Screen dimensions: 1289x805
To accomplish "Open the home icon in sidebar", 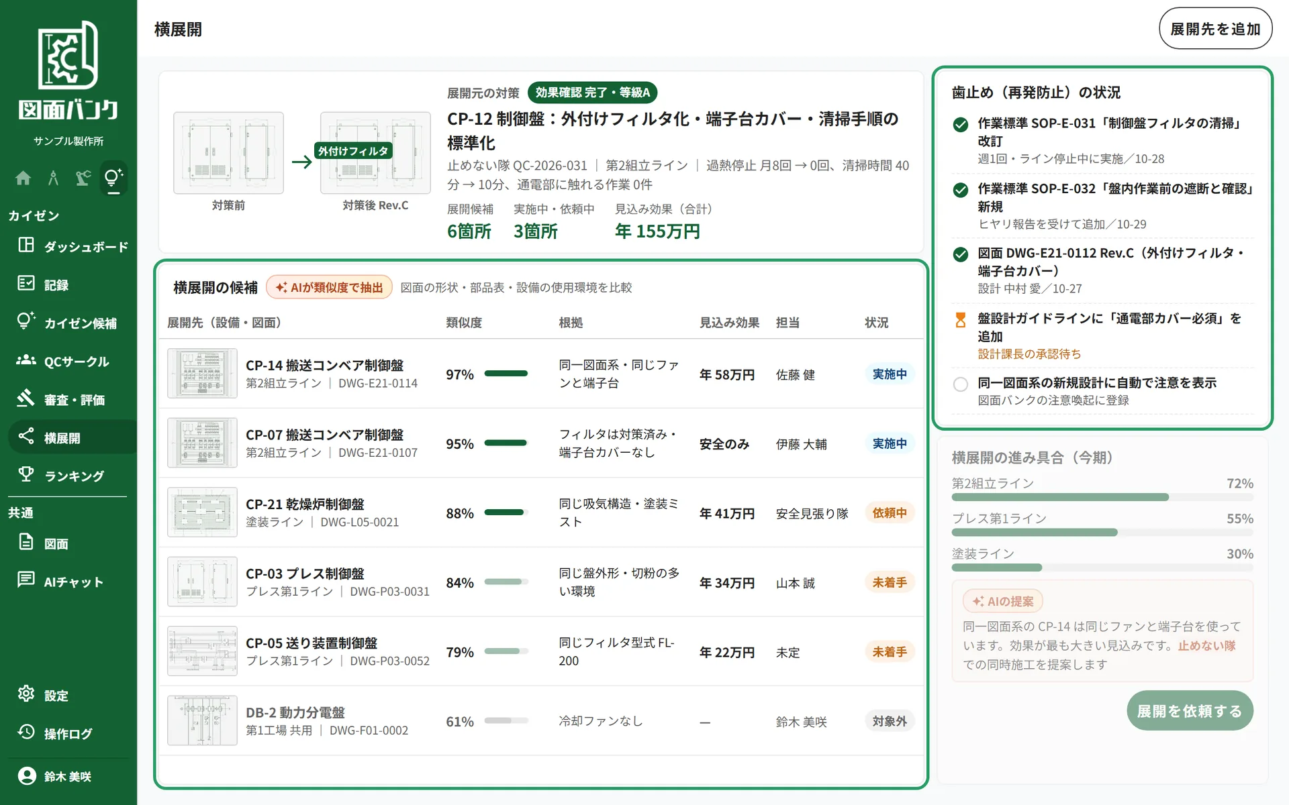I will point(23,178).
